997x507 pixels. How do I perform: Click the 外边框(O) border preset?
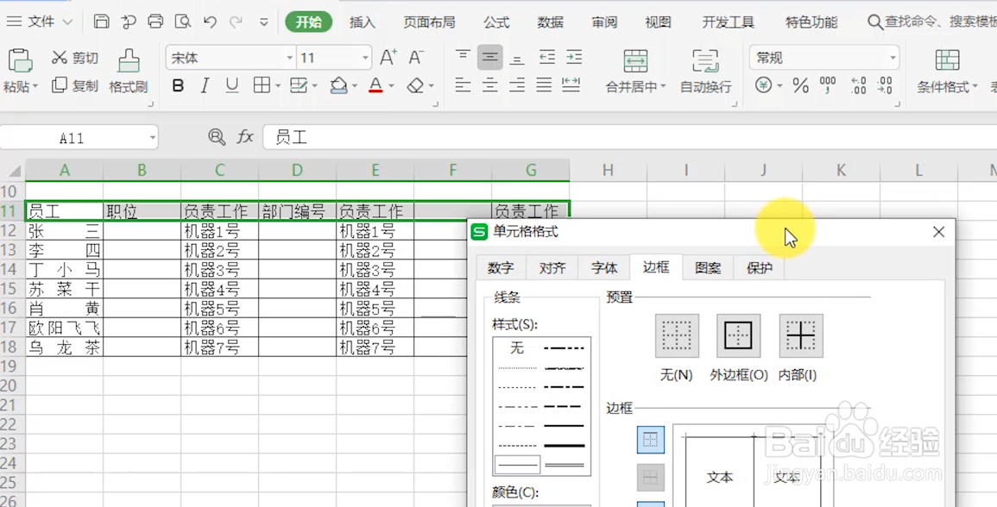coord(739,336)
